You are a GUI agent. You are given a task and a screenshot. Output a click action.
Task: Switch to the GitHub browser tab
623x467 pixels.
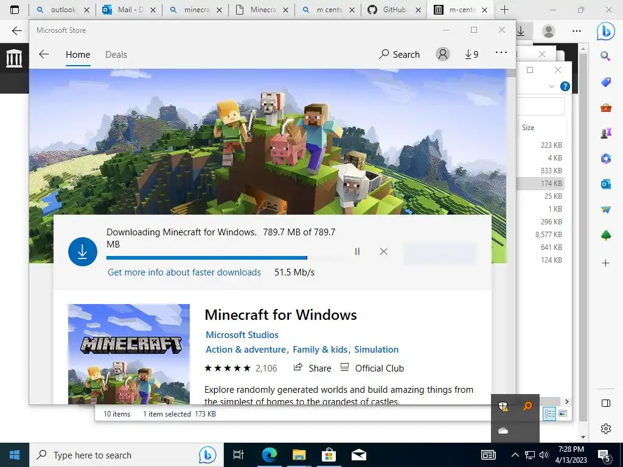[394, 10]
